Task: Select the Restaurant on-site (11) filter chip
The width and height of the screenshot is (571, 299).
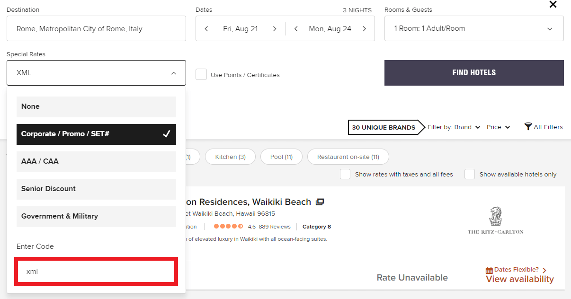Action: click(348, 157)
